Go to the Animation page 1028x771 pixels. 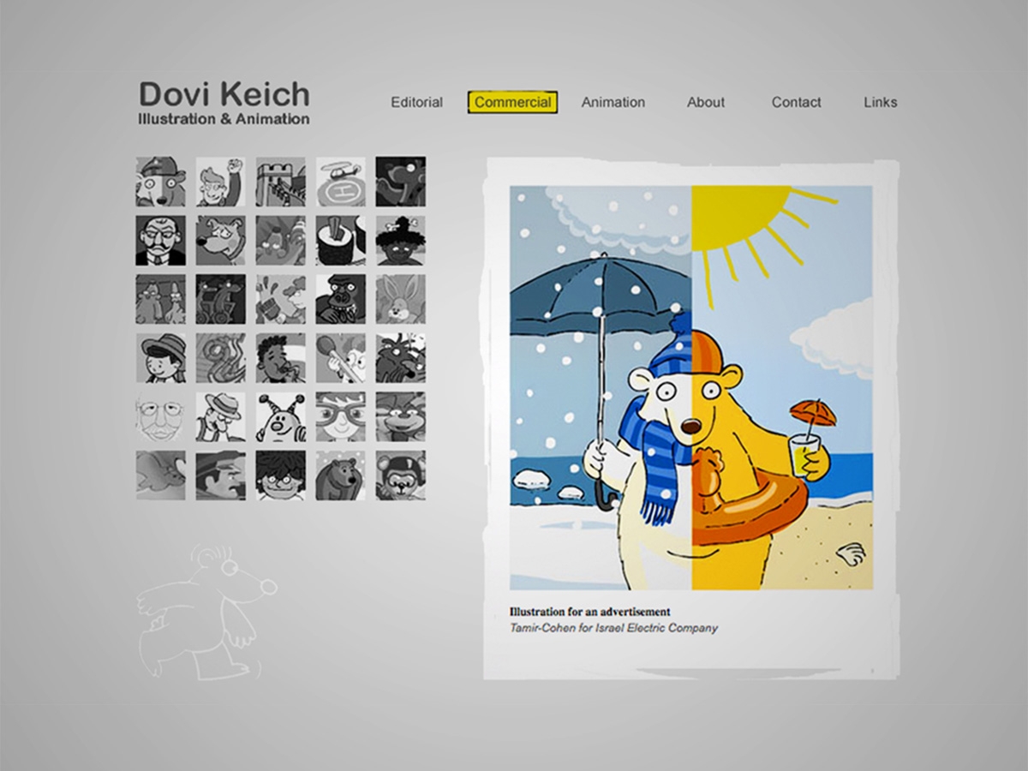613,102
